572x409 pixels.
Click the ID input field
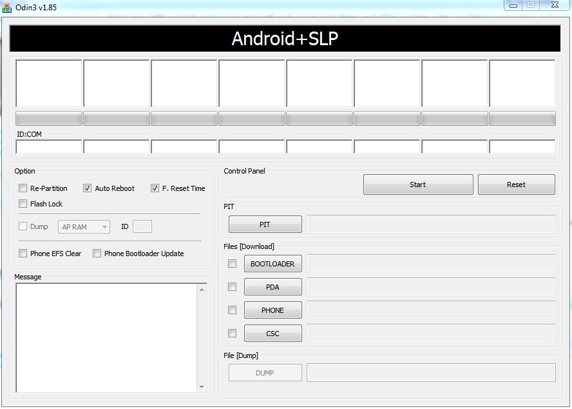pos(142,226)
